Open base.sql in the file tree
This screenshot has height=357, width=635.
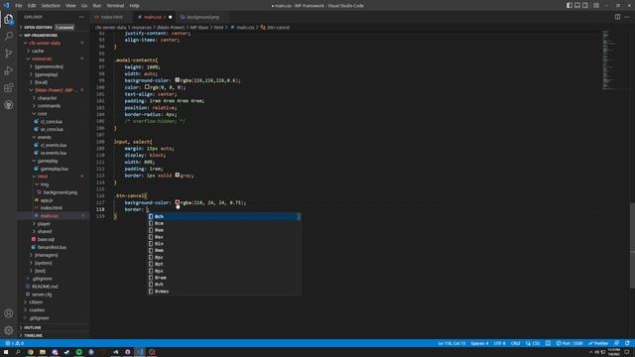(x=46, y=240)
